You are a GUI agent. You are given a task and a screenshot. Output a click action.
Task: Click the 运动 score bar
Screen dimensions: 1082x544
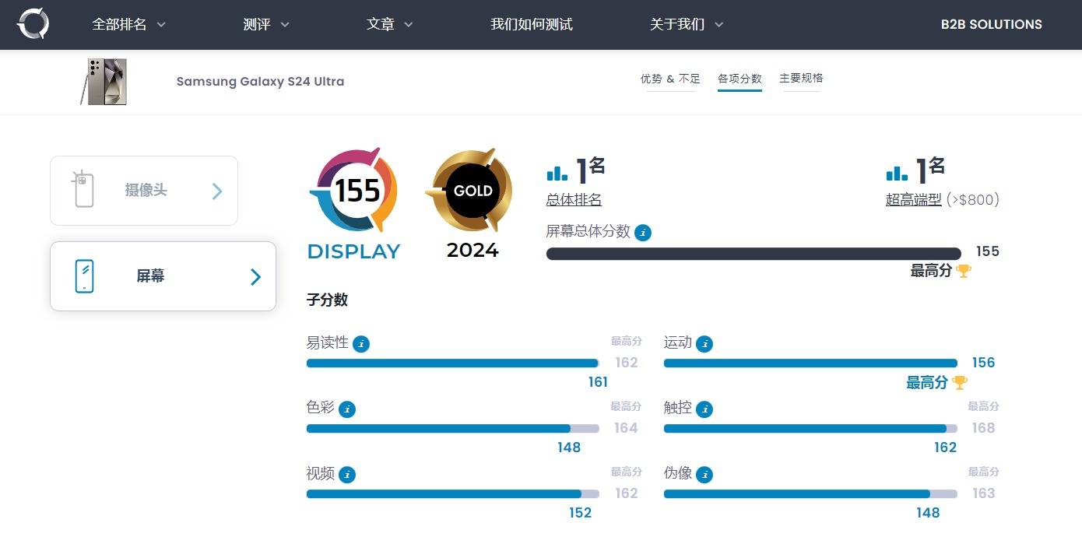pos(810,363)
